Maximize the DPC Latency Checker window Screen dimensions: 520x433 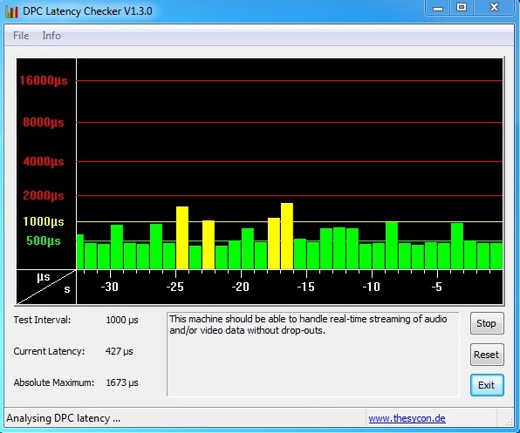(x=462, y=7)
